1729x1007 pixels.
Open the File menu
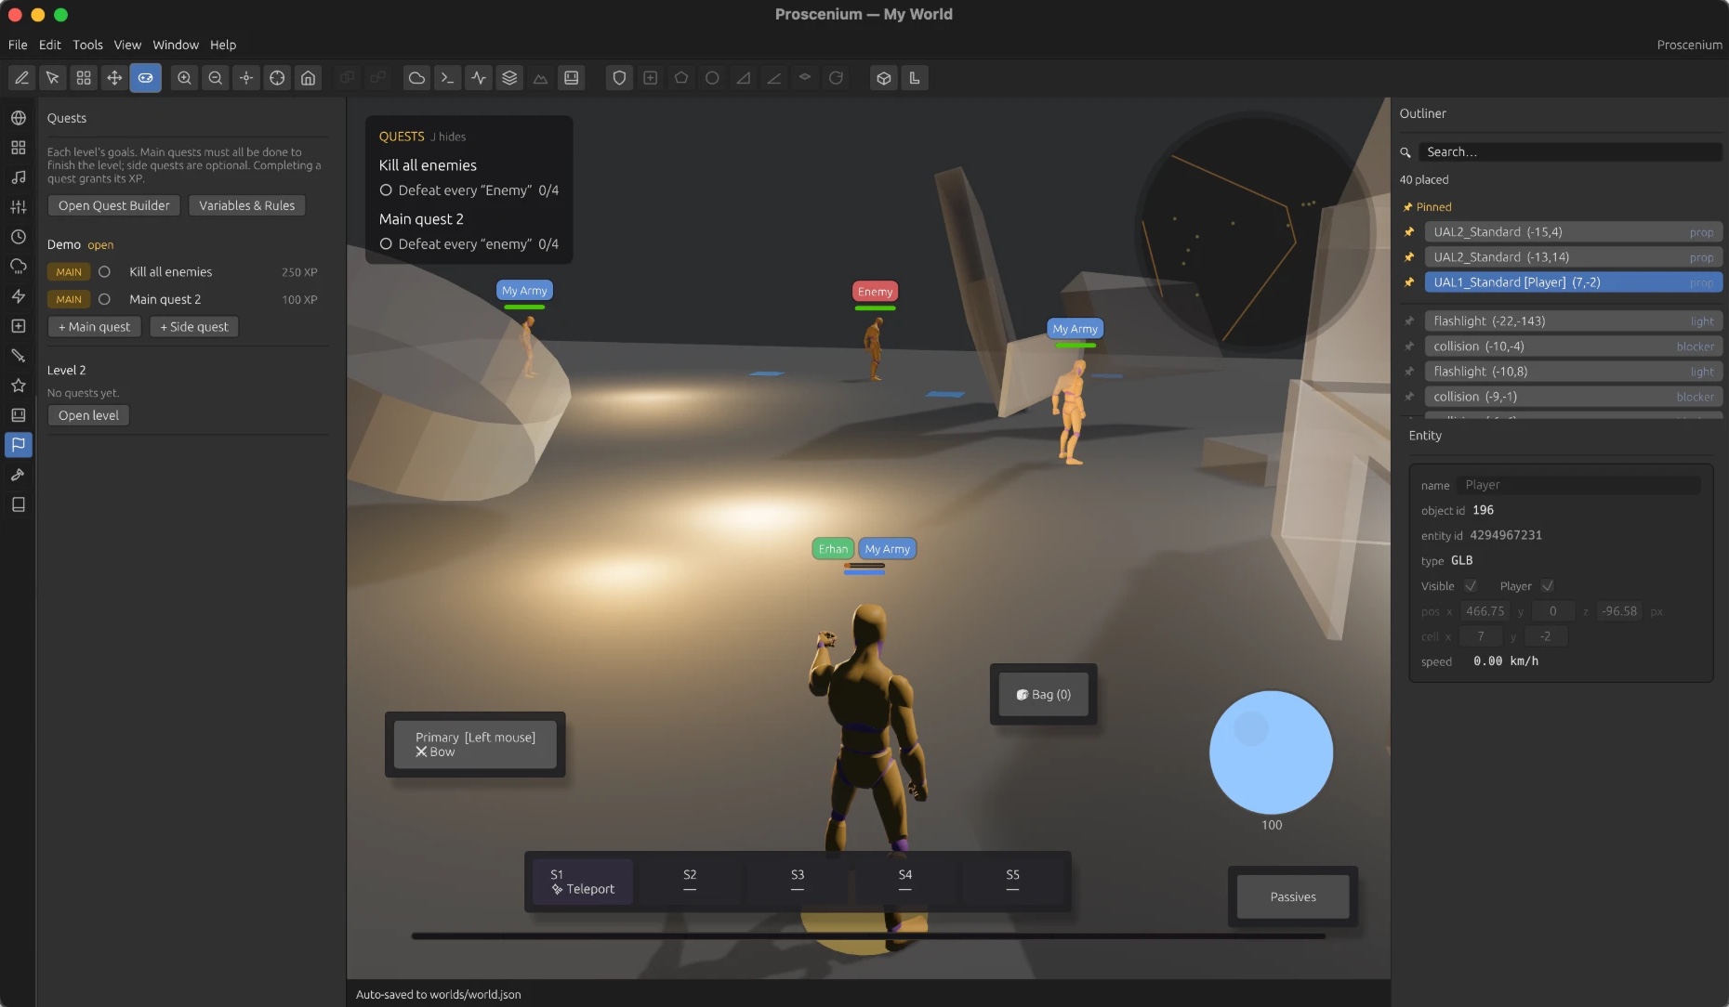18,45
